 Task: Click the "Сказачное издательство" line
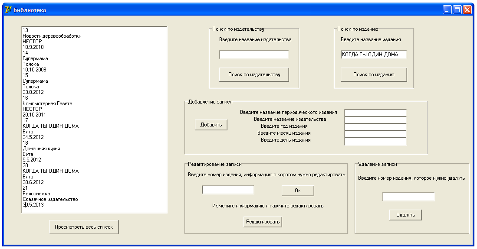pyautogui.click(x=50, y=199)
